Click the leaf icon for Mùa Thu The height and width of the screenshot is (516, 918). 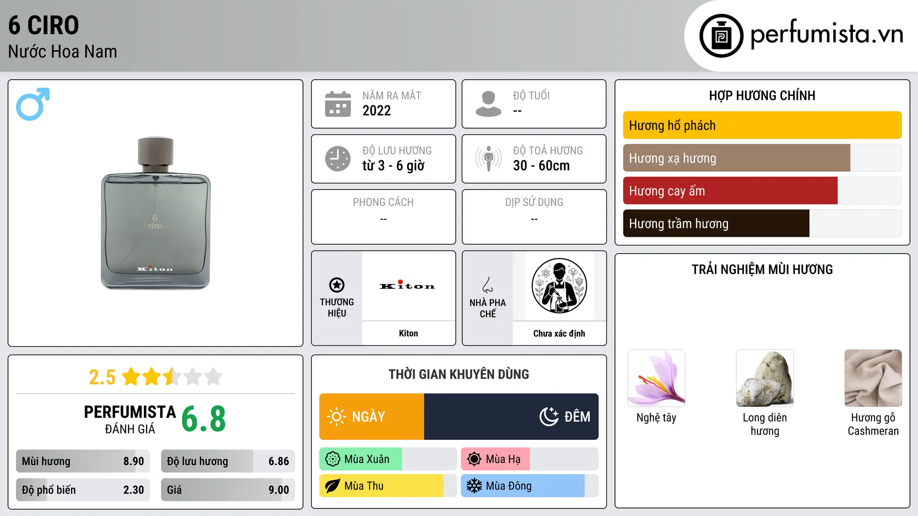tap(333, 486)
